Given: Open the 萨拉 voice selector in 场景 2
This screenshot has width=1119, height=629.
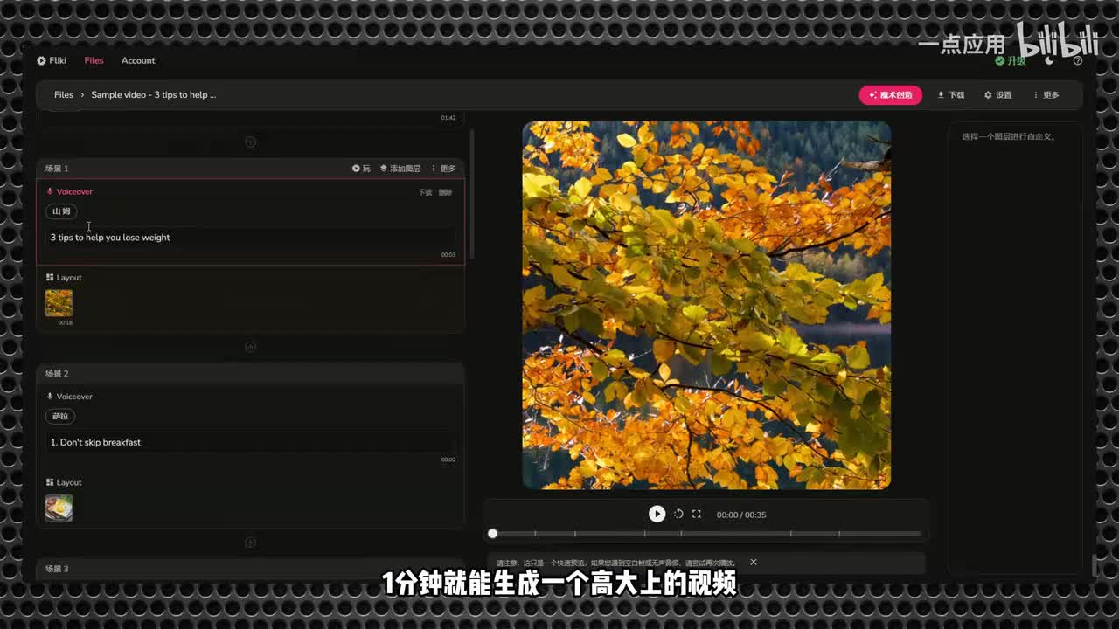Looking at the screenshot, I should [60, 417].
